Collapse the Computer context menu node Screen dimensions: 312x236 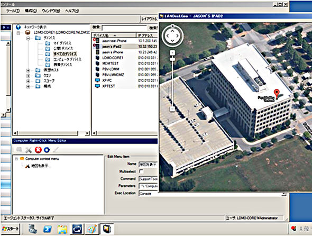pyautogui.click(x=16, y=159)
